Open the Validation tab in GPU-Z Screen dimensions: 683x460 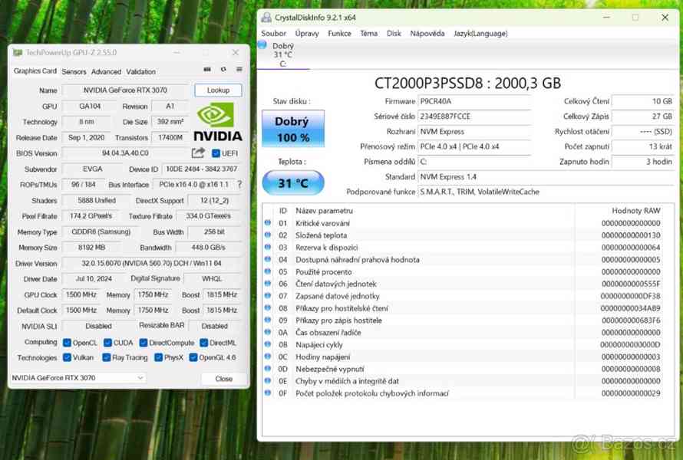[x=140, y=71]
